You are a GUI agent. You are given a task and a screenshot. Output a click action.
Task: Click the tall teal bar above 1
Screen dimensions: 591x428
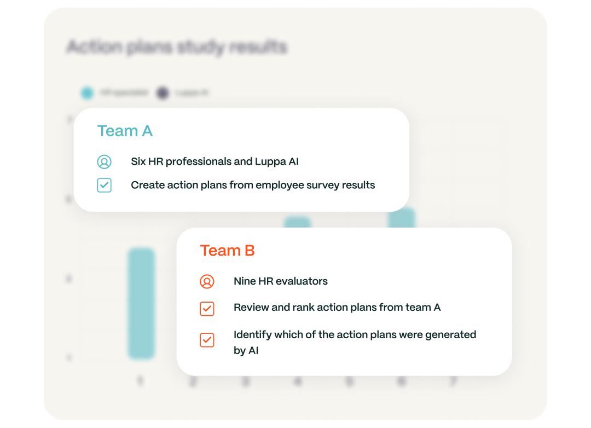click(x=141, y=304)
